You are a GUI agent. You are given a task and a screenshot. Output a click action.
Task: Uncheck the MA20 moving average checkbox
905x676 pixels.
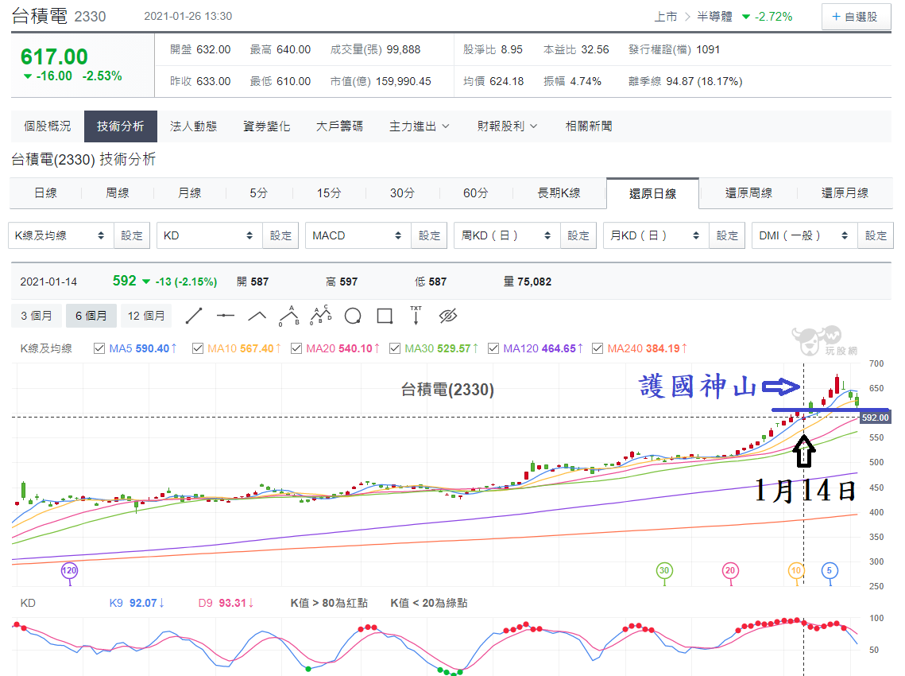[296, 348]
